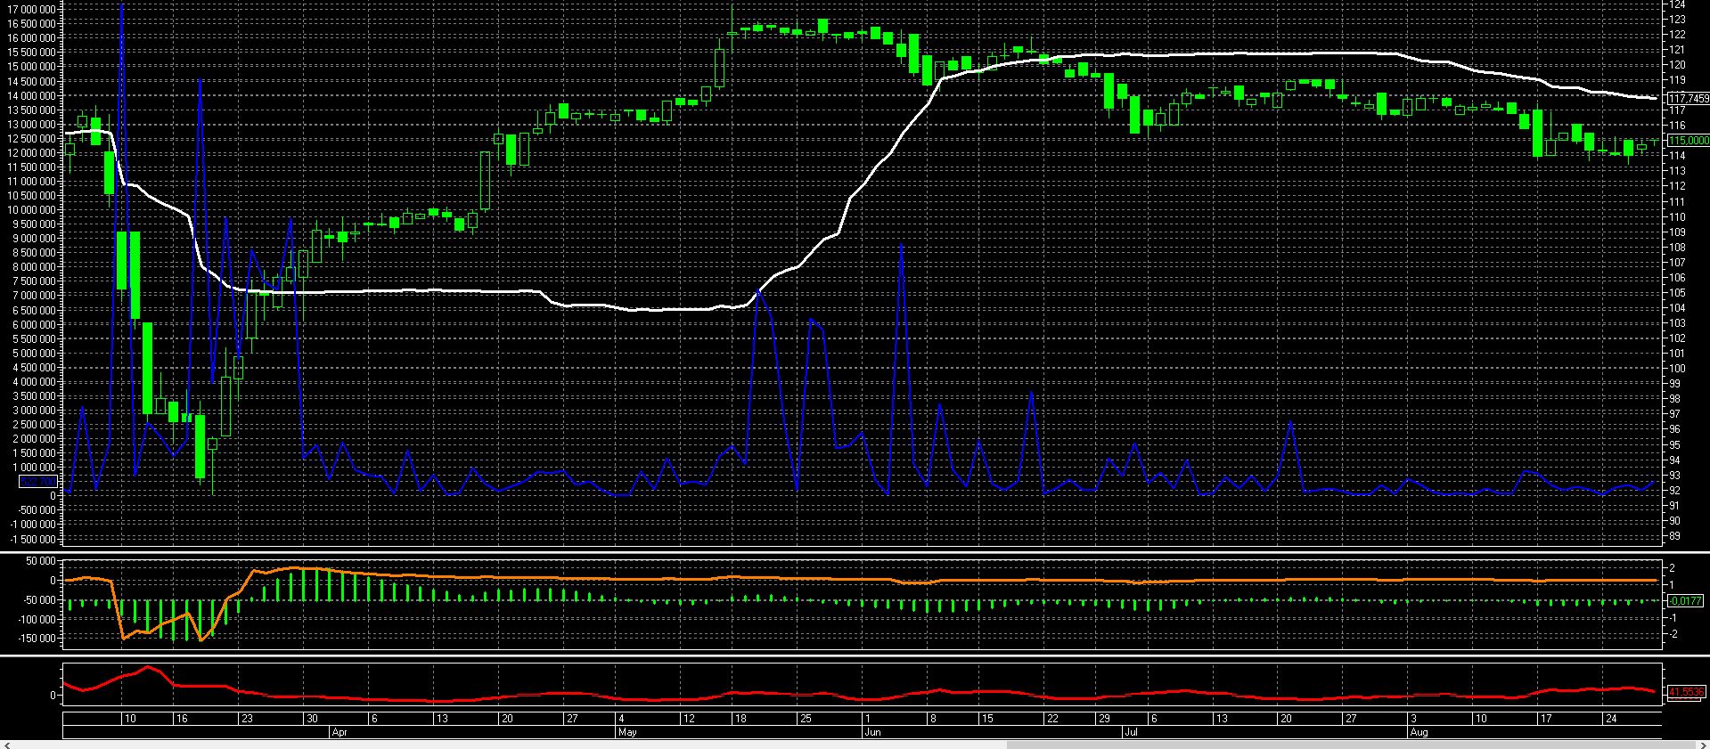Click the left arrow of the horizontal scrollbar
1710x749 pixels.
click(6, 744)
